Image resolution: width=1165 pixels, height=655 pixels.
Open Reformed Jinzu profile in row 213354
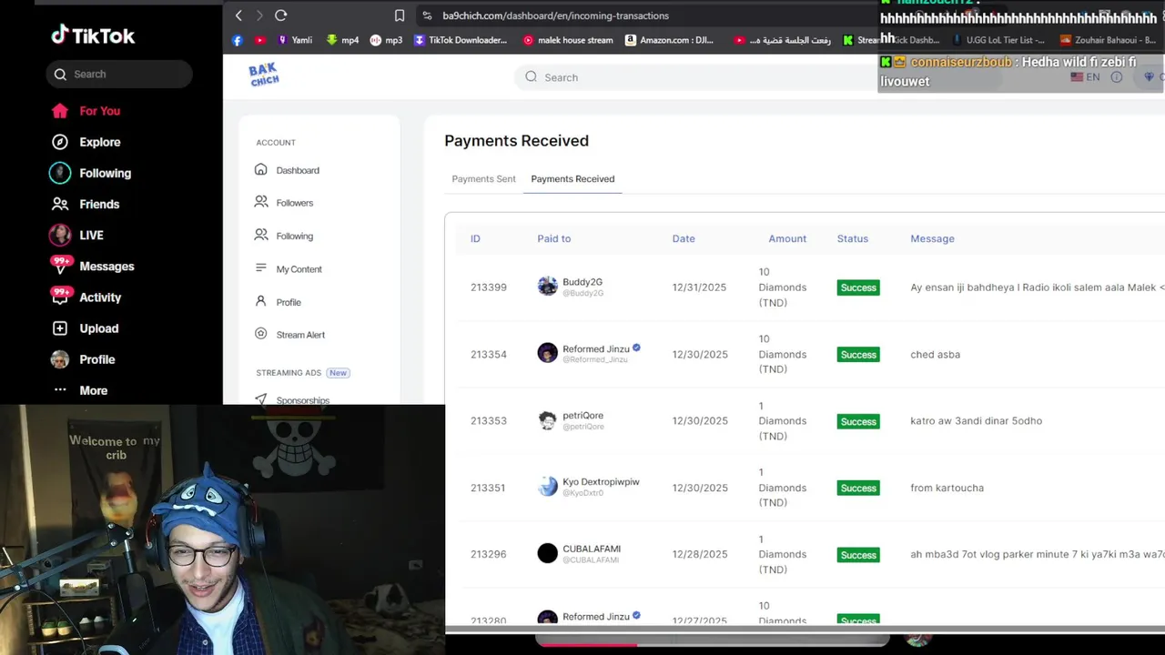(x=596, y=348)
